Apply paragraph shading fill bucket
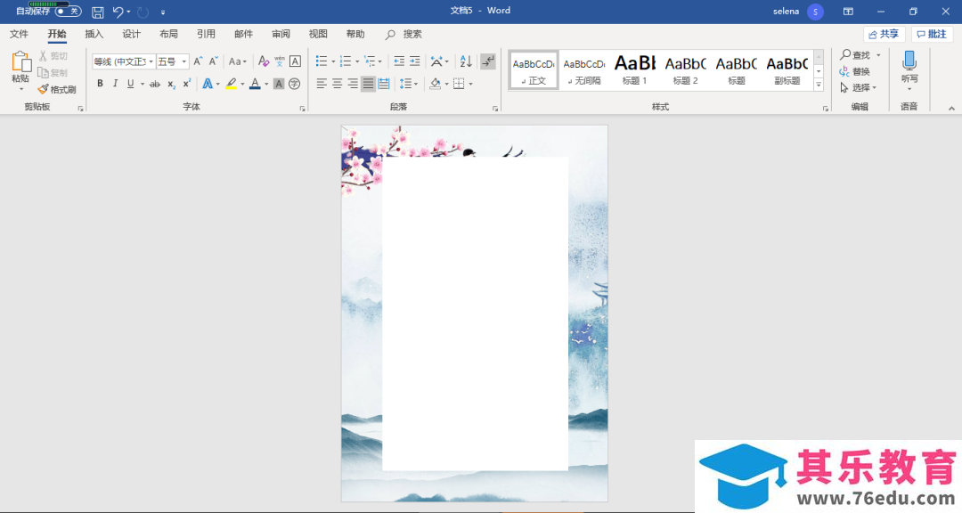The width and height of the screenshot is (962, 513). coord(436,84)
